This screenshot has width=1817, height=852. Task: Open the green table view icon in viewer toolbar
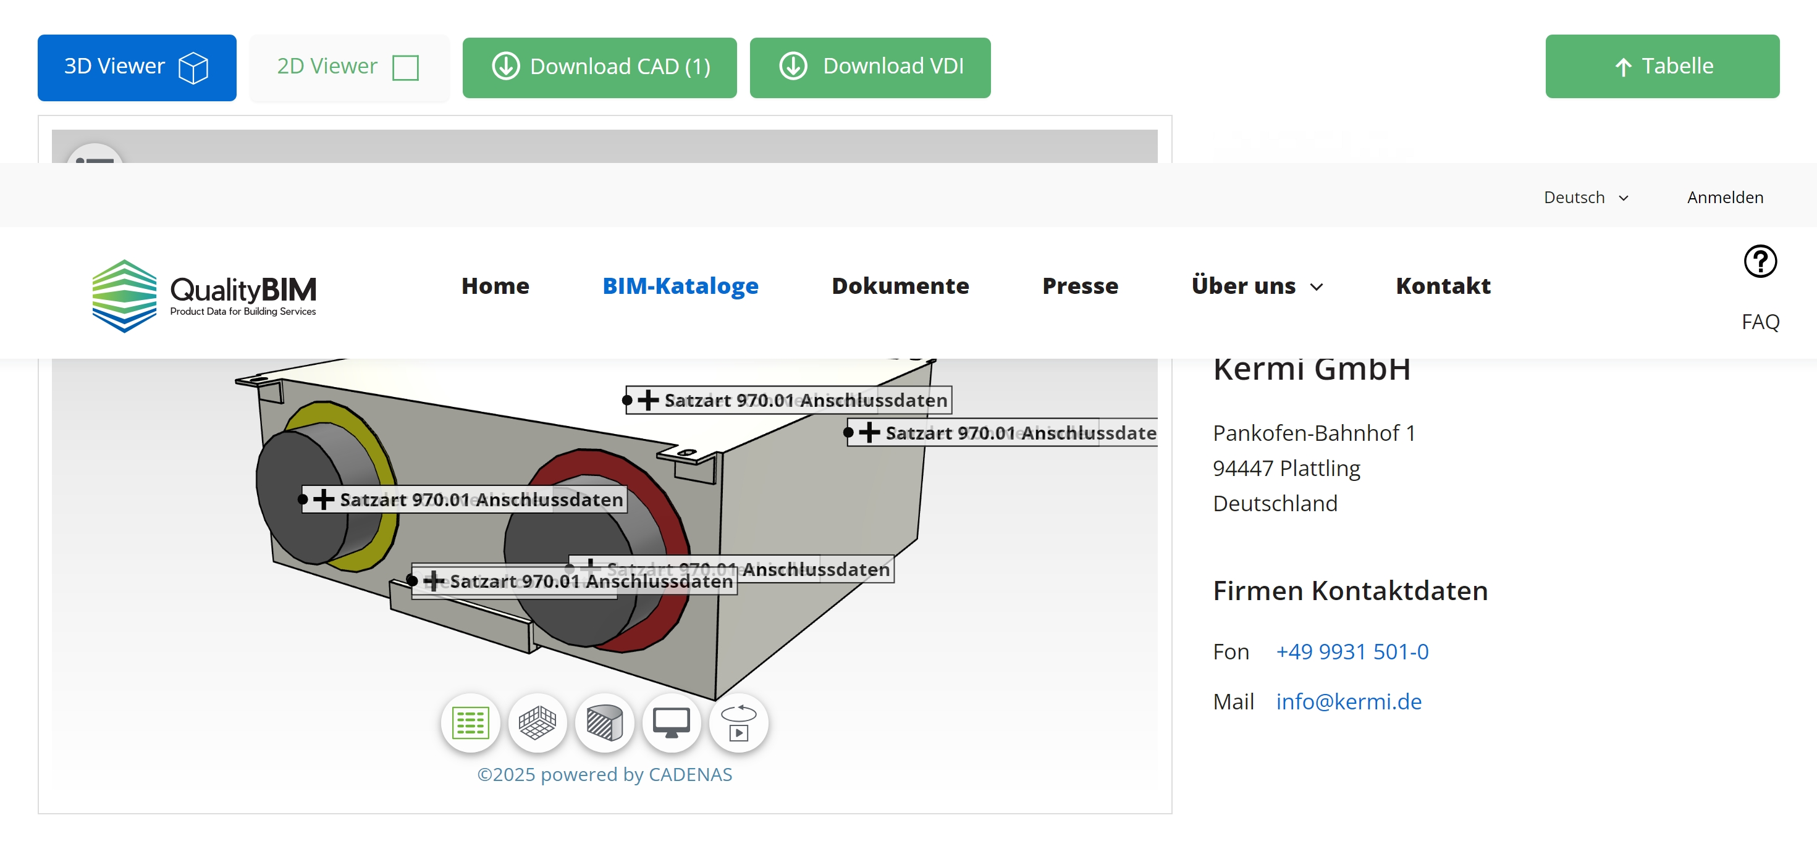[x=471, y=723]
